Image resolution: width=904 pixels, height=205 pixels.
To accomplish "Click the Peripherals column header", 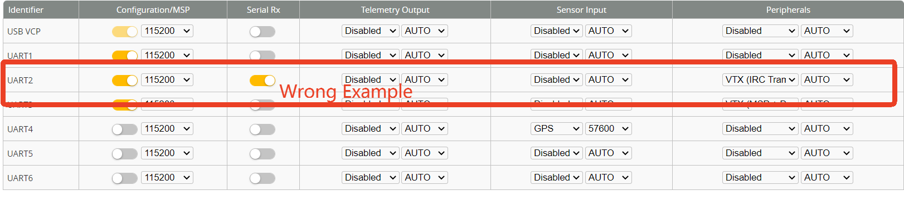I will tap(788, 10).
